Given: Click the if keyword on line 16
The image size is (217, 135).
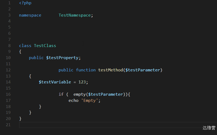Looking at the screenshot, I should 61,94.
